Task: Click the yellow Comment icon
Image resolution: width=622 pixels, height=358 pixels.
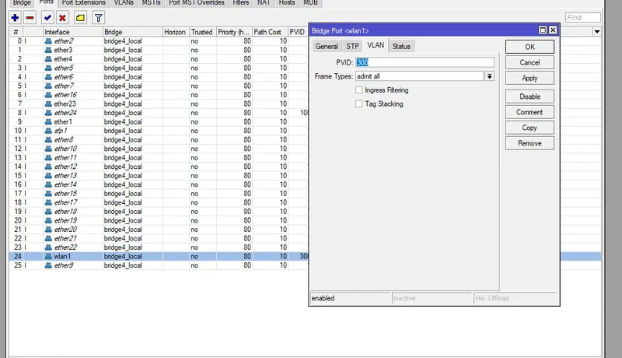Action: click(80, 18)
